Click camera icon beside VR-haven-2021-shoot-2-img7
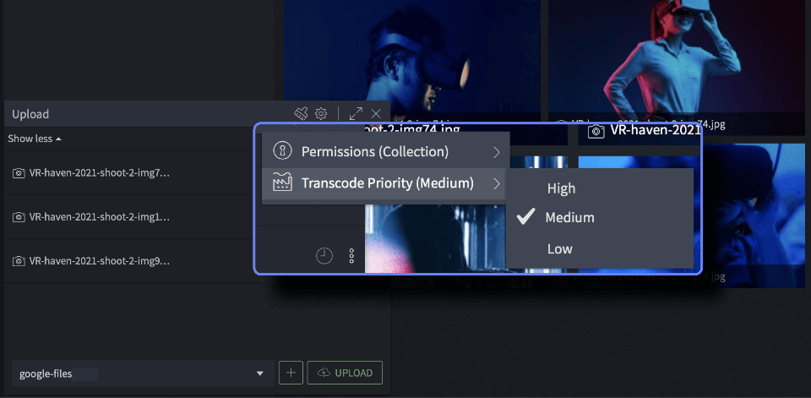Image resolution: width=811 pixels, height=398 pixels. point(18,173)
